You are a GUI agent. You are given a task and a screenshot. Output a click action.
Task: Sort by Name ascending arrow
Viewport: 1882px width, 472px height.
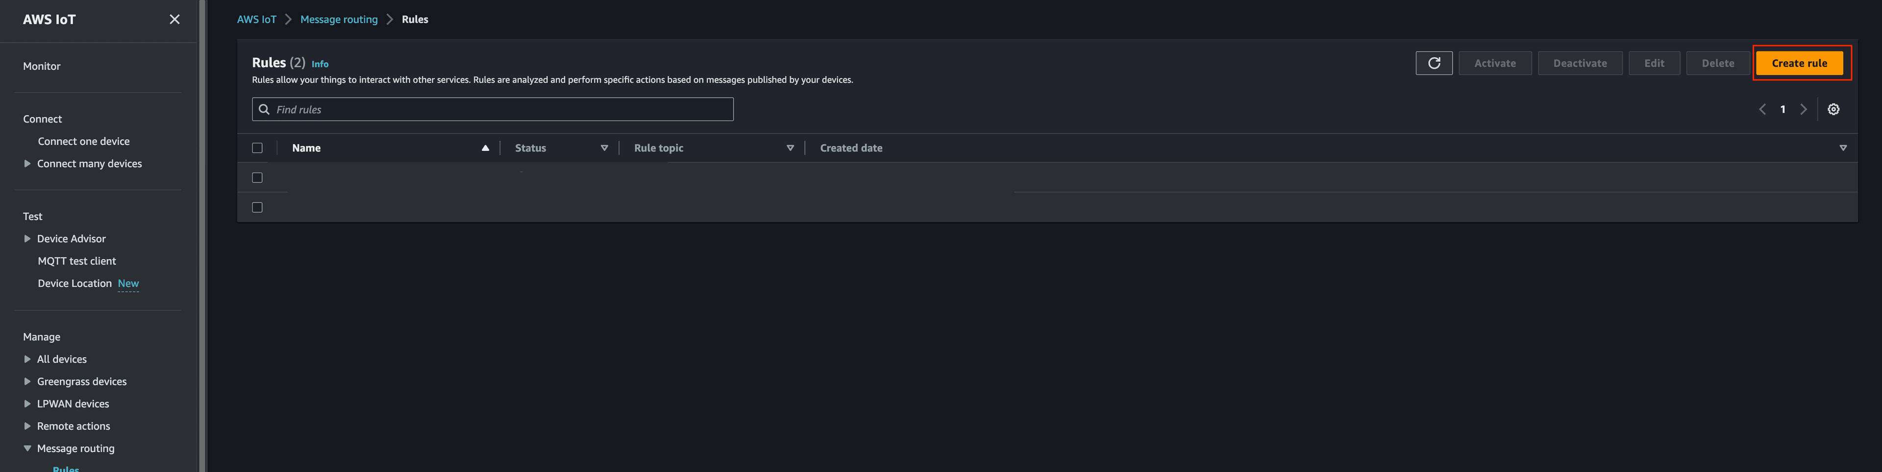485,148
